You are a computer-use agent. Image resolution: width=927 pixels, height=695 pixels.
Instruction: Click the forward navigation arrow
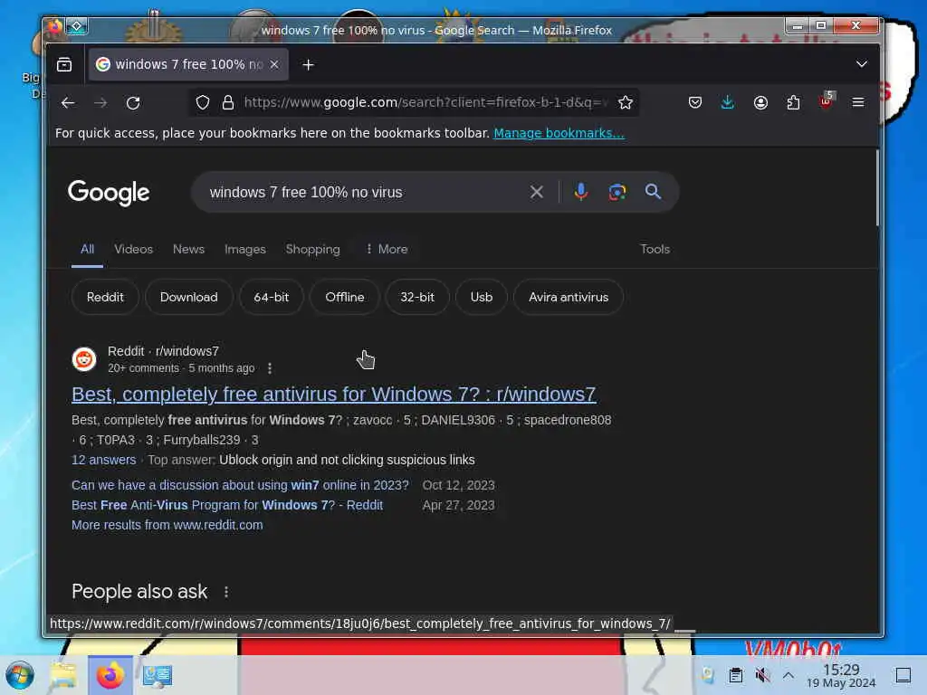pos(100,103)
